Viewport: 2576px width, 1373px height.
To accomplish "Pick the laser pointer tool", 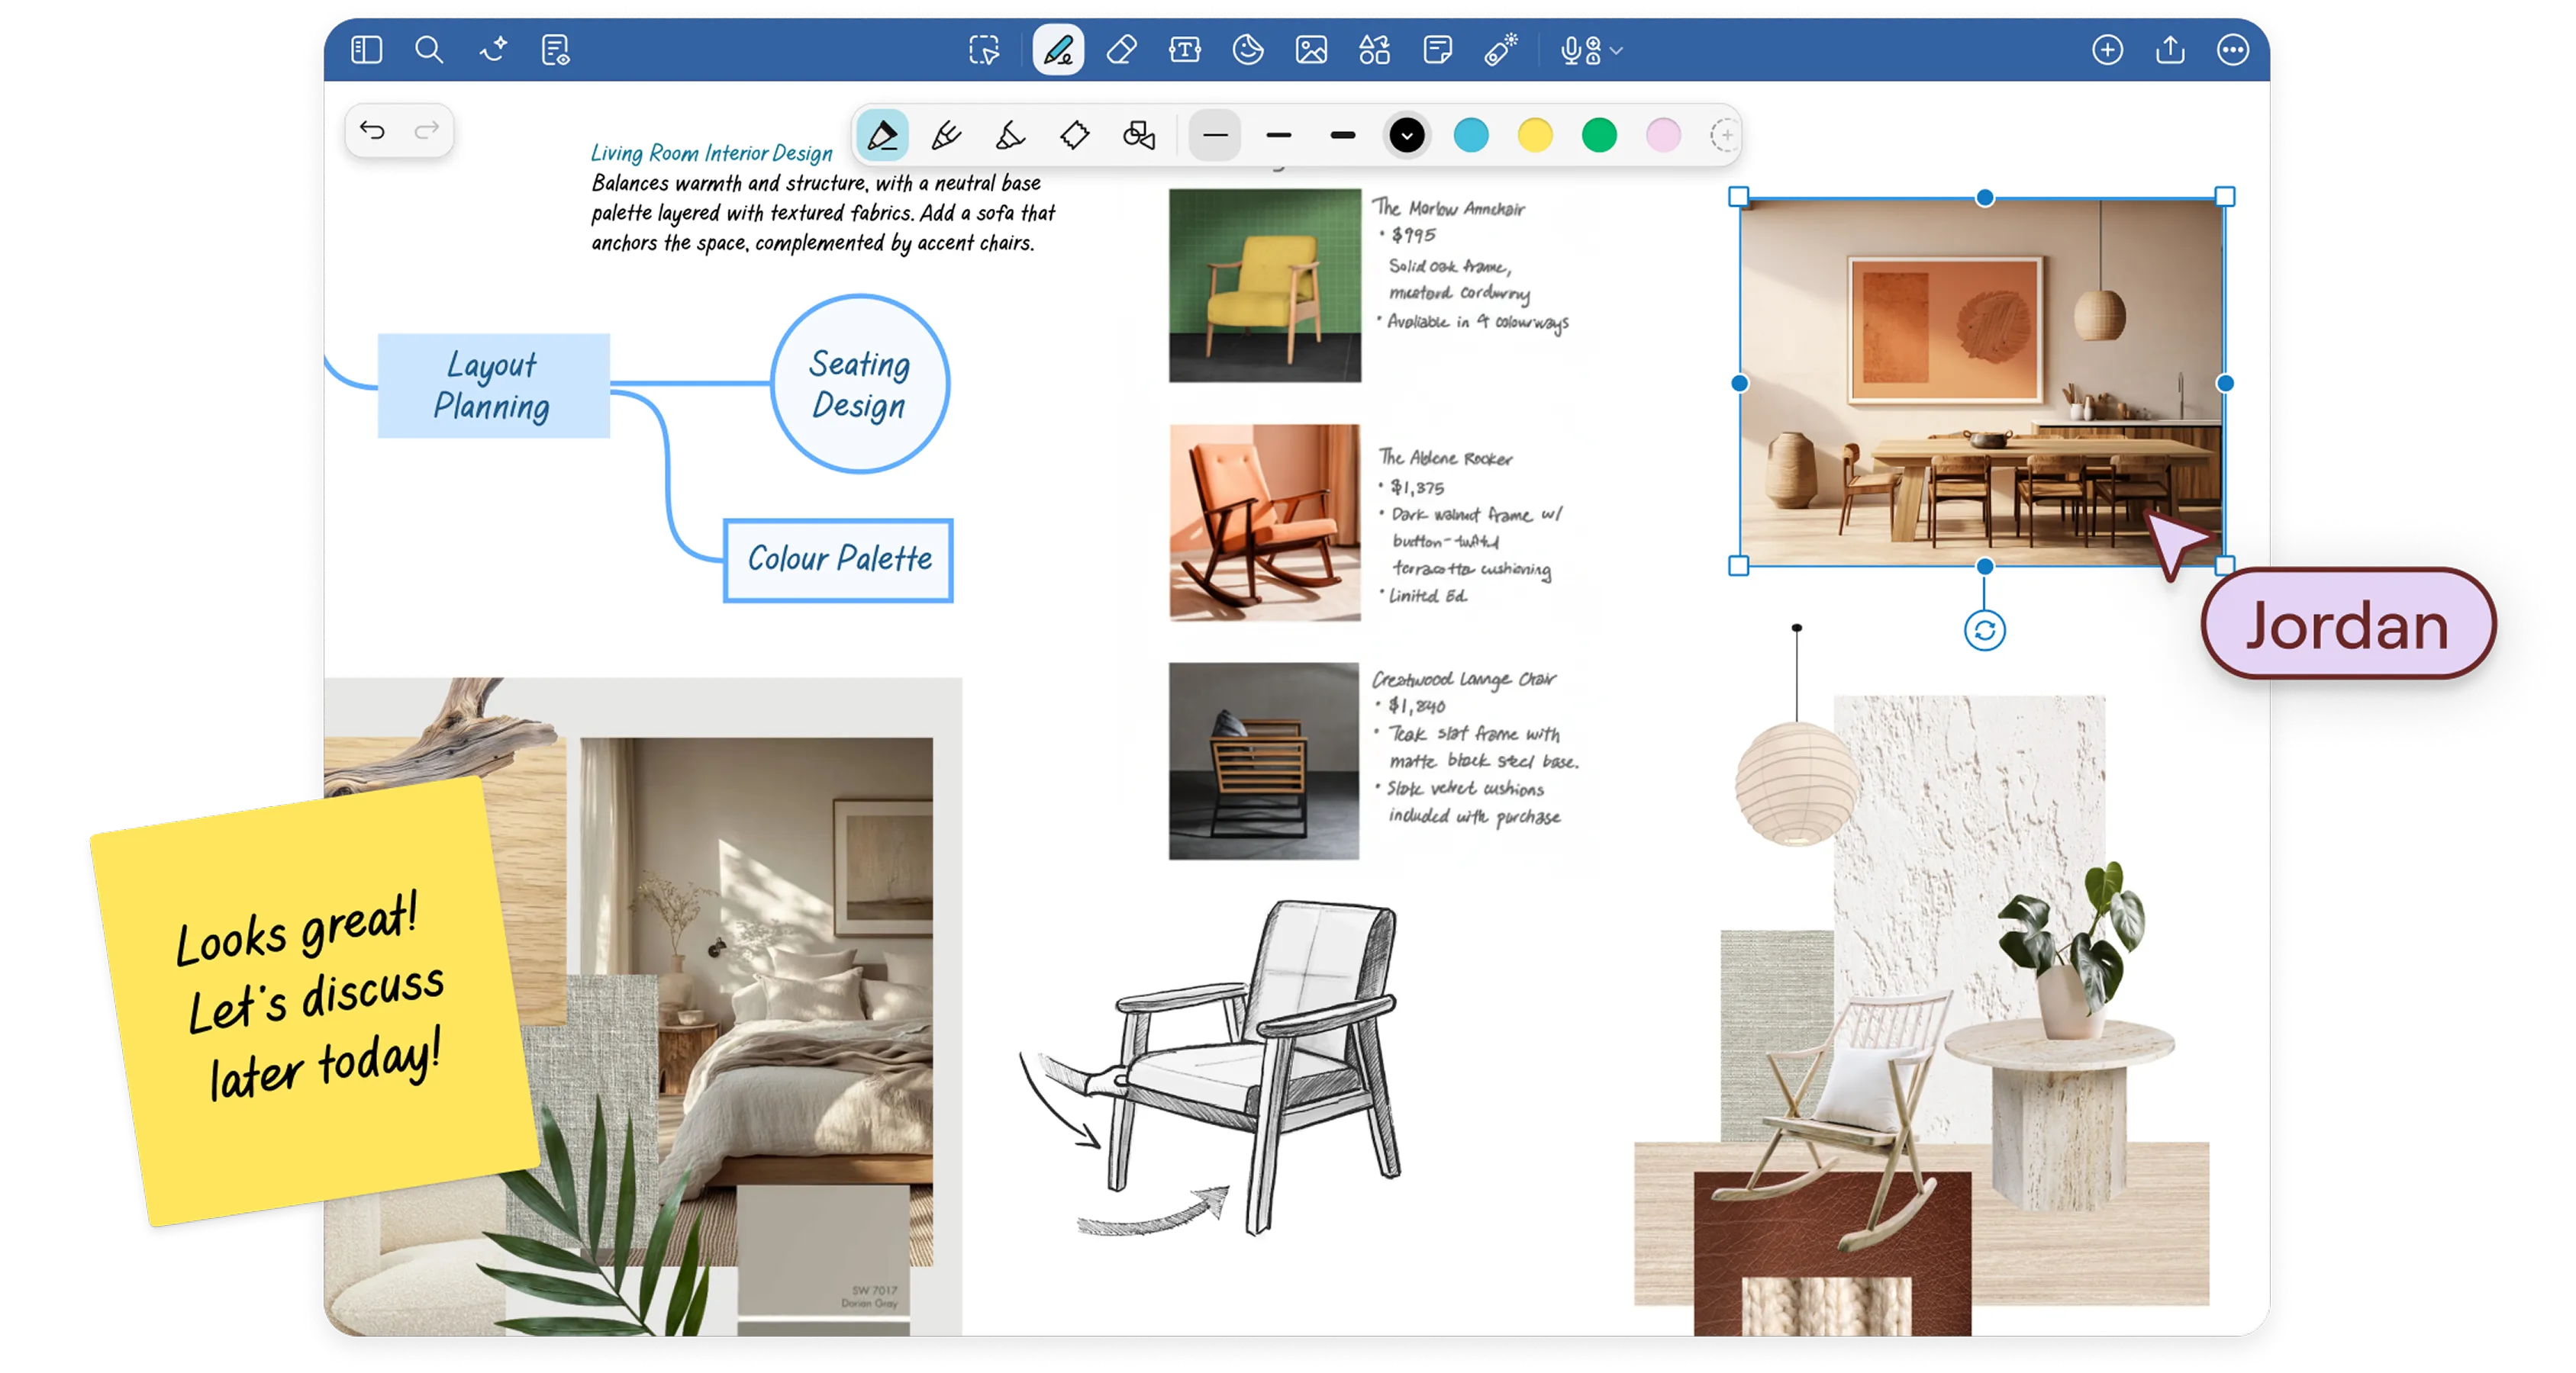I will 1500,50.
